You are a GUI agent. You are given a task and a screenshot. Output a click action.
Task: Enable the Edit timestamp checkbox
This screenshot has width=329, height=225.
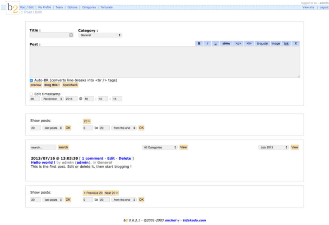(x=32, y=94)
